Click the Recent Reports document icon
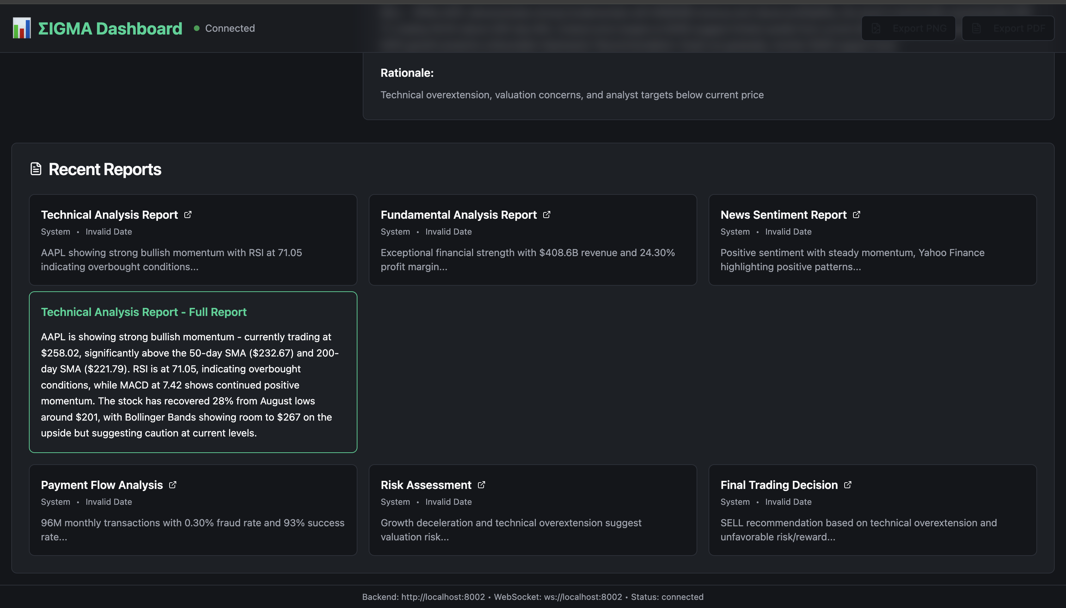Image resolution: width=1066 pixels, height=608 pixels. pos(36,169)
